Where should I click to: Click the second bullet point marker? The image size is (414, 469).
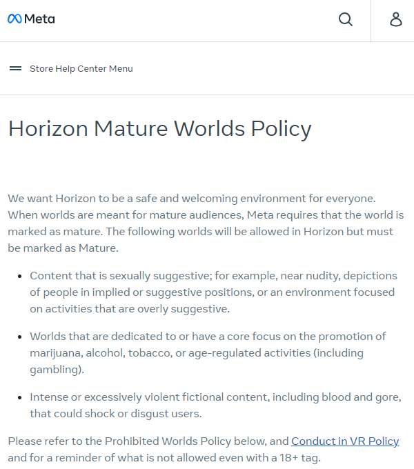[x=20, y=337]
